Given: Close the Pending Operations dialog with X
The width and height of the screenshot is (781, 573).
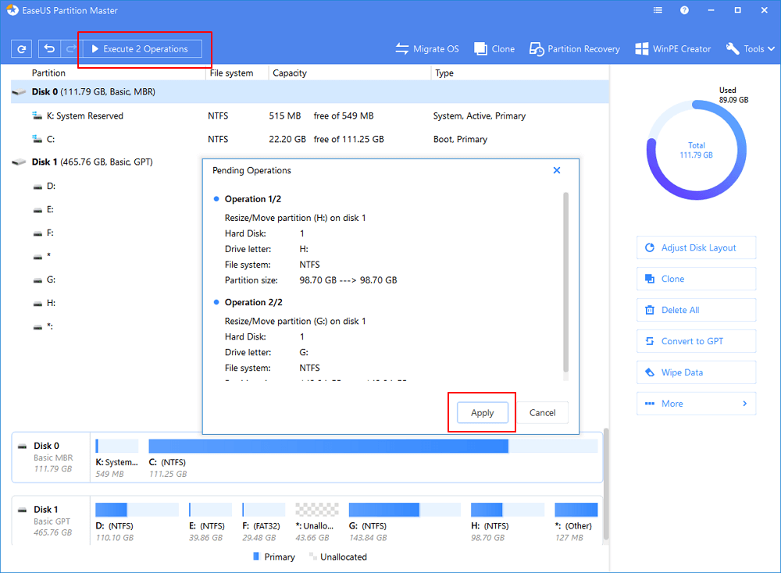Looking at the screenshot, I should pos(557,170).
